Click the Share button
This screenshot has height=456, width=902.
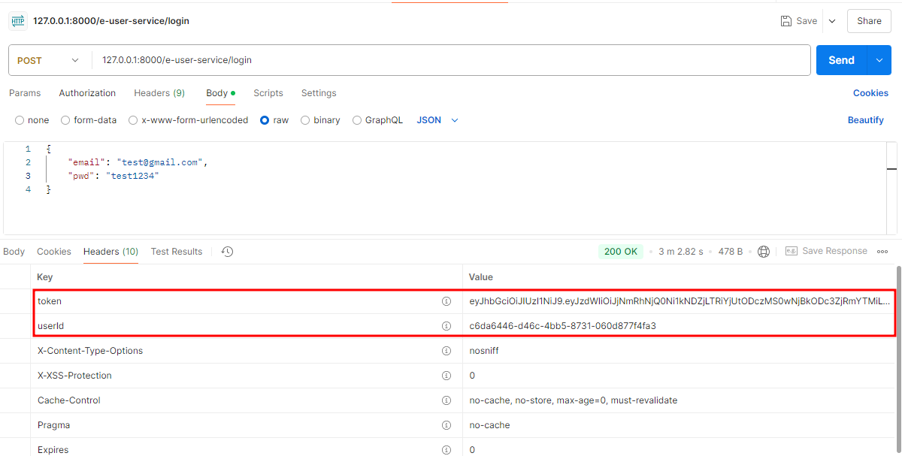click(869, 21)
